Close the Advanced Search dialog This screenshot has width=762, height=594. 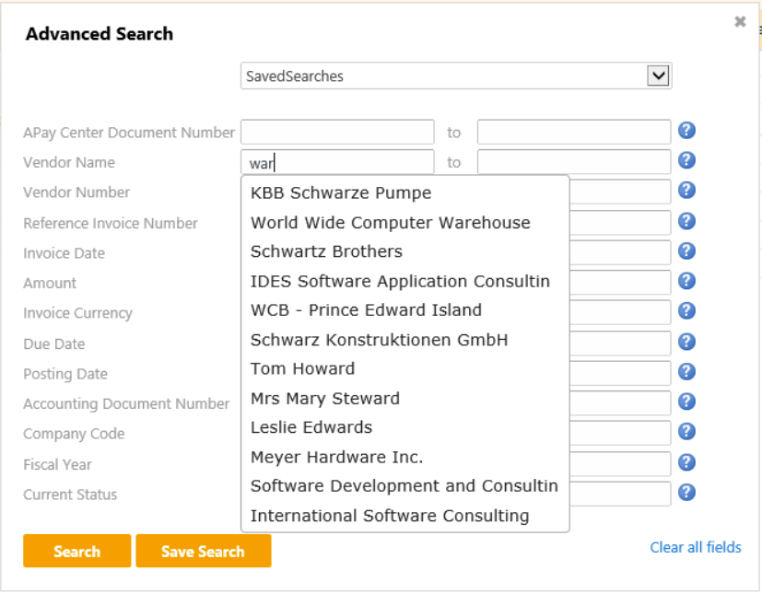(740, 22)
